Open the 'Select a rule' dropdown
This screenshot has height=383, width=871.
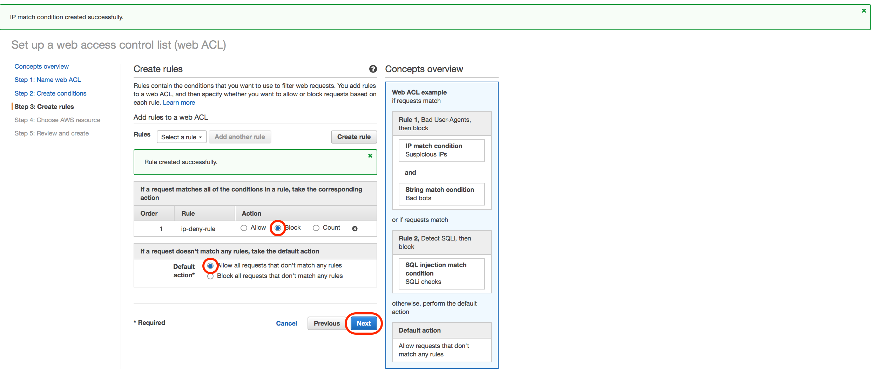click(181, 137)
